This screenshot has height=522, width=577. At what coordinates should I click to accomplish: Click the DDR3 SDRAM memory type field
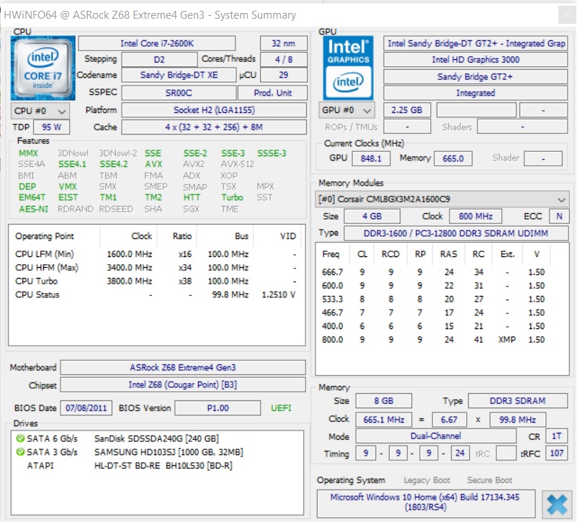click(518, 401)
